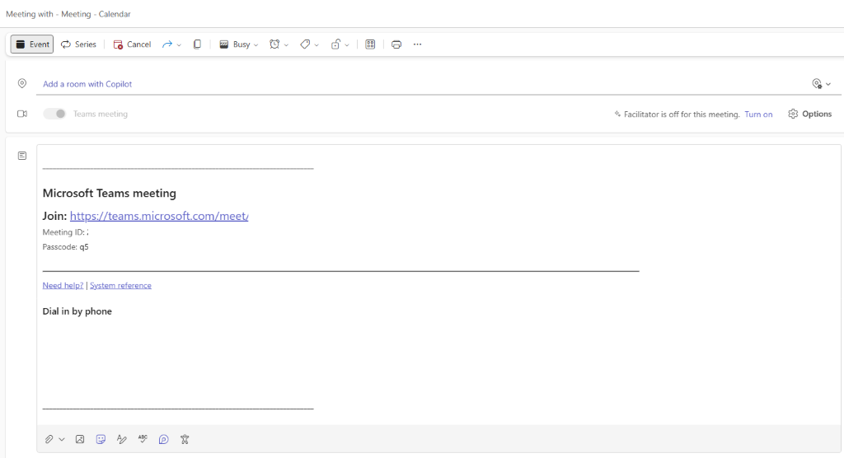Click the paperclip attach file icon
This screenshot has height=458, width=844.
pos(49,439)
